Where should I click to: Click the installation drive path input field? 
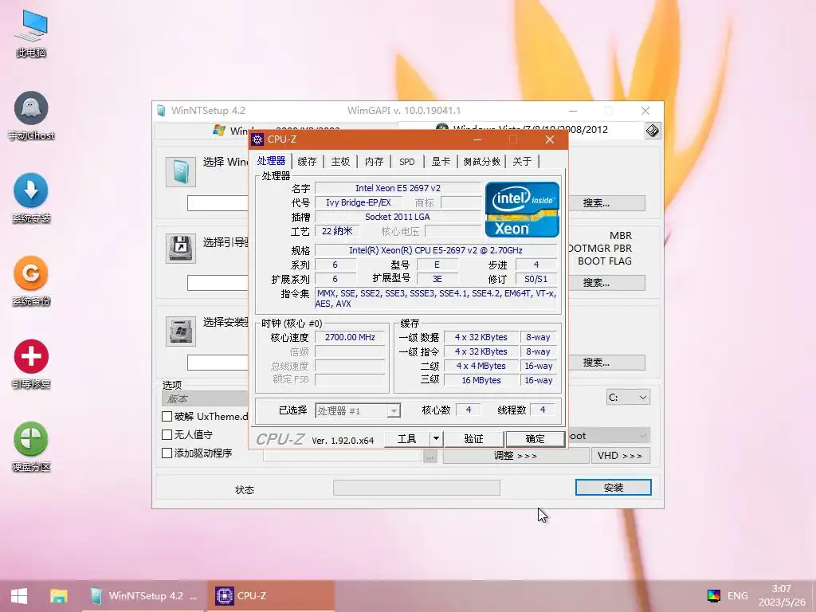218,363
